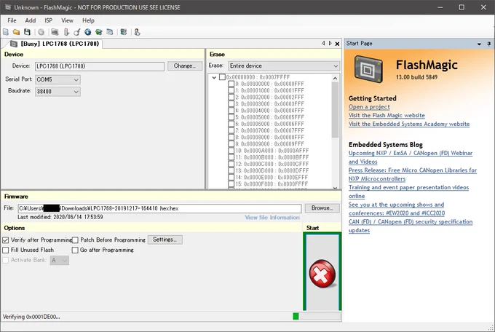Screen dimensions: 495x332
Task: Check sector 5 checkbox 0x00005000 : 0x00005FFF
Action: point(231,117)
